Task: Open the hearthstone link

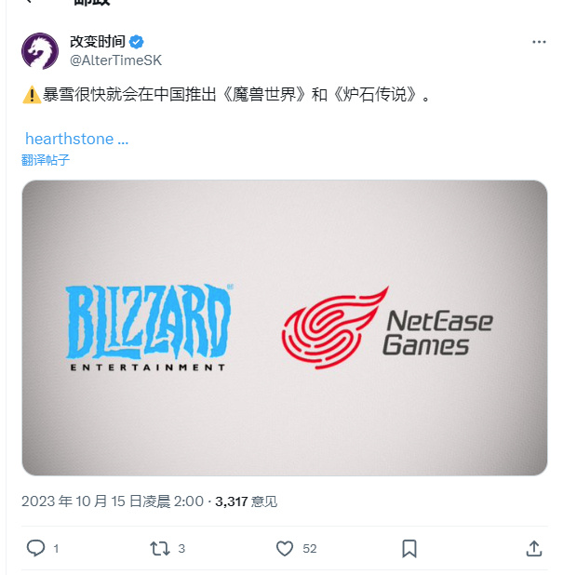Action: 76,139
